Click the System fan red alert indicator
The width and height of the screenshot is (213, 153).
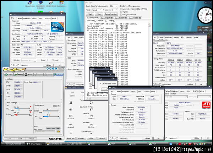31,112
